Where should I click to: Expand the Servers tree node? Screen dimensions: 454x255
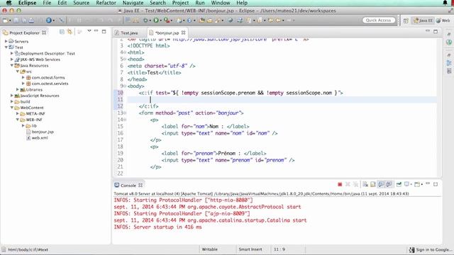(6, 41)
